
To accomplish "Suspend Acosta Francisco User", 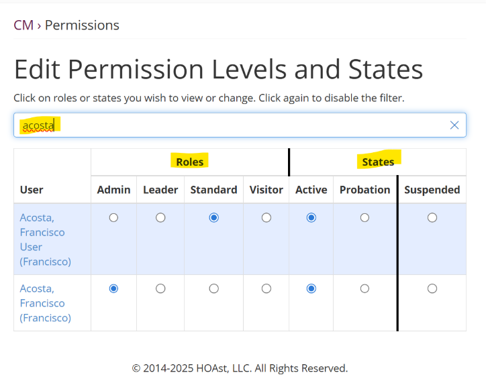I will coord(432,217).
